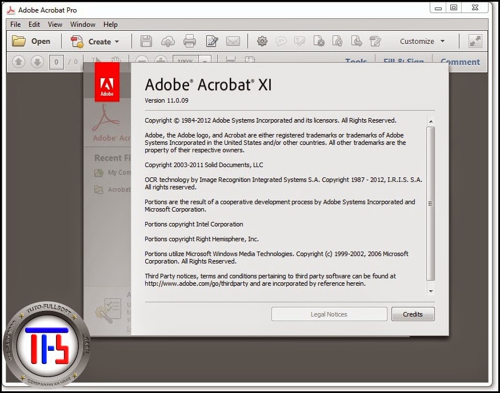Image resolution: width=500 pixels, height=393 pixels.
Task: Click the extract pages icon
Action: 357,41
